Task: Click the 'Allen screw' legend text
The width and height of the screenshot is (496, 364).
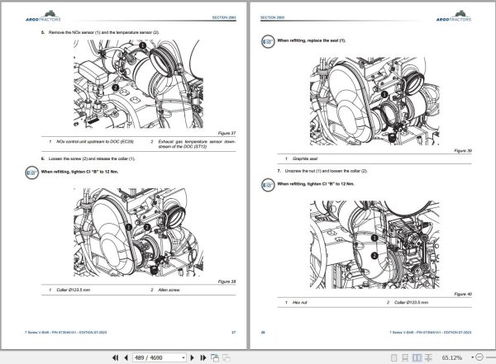Action: point(169,290)
